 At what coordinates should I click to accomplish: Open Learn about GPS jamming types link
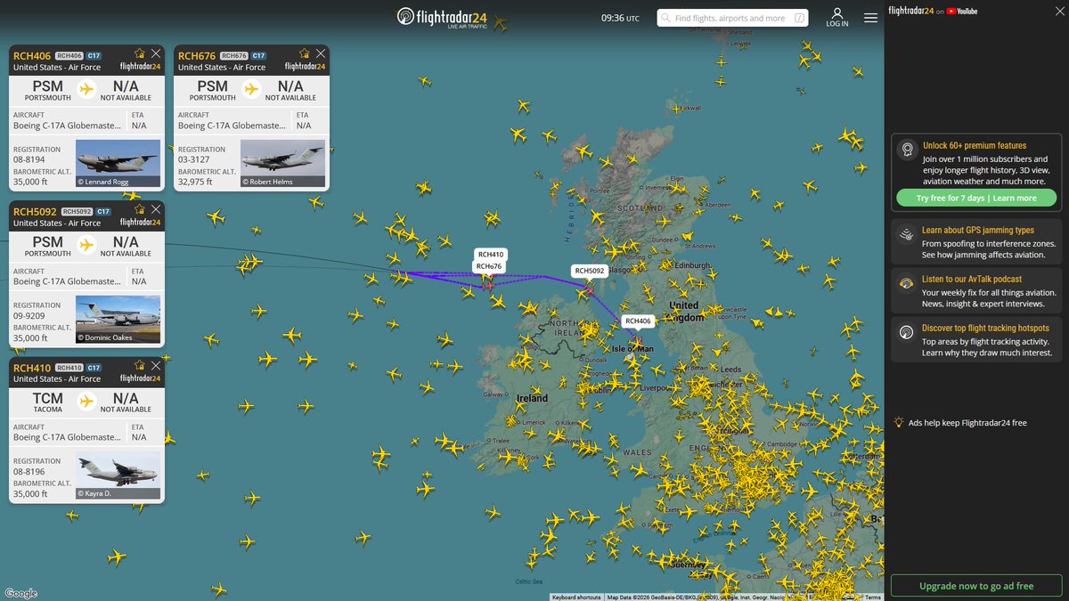pyautogui.click(x=978, y=230)
